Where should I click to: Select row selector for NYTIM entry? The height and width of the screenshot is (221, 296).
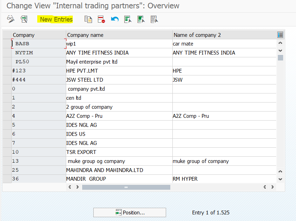click(7, 53)
